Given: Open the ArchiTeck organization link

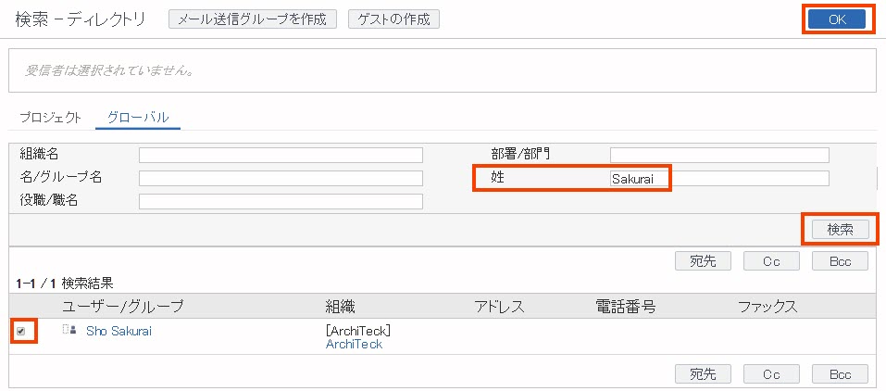Looking at the screenshot, I should (354, 344).
